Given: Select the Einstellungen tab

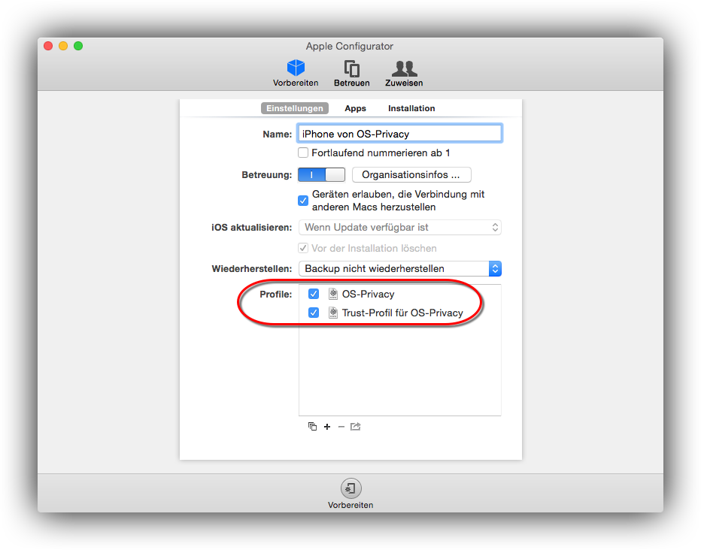Looking at the screenshot, I should (x=295, y=108).
